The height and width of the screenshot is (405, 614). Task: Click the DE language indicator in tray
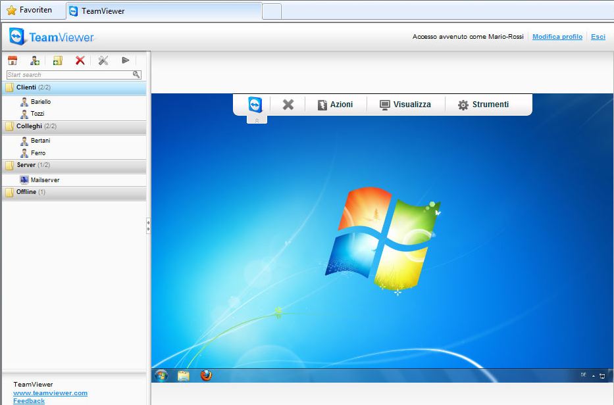583,375
